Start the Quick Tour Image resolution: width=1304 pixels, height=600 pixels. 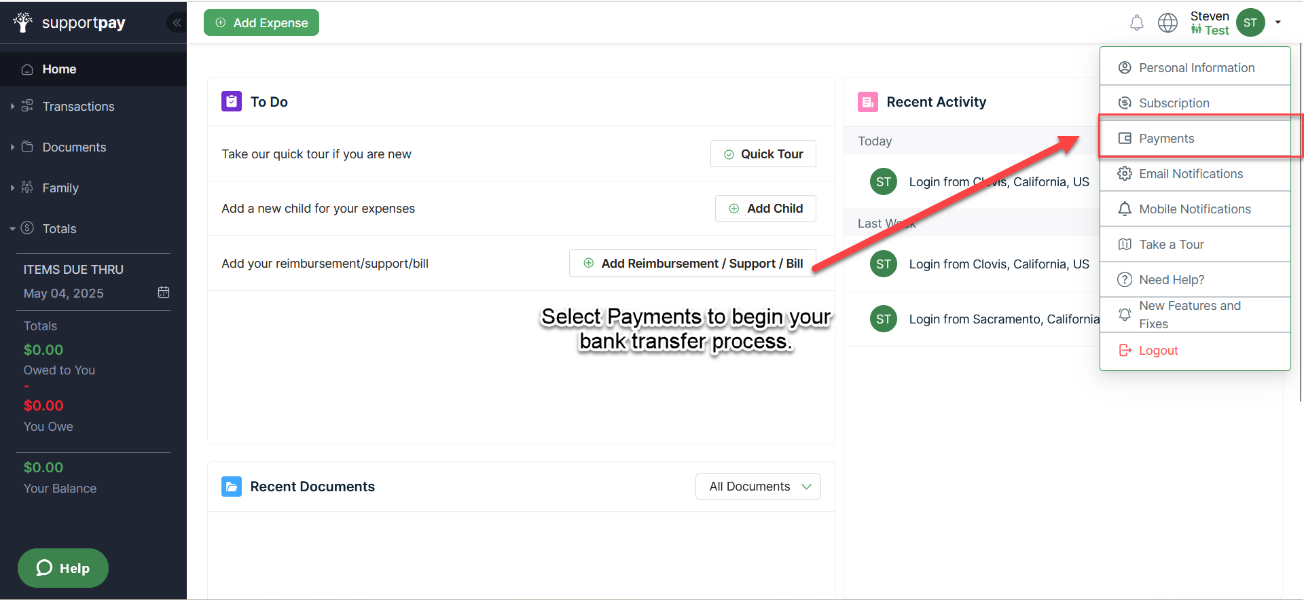[x=763, y=154]
